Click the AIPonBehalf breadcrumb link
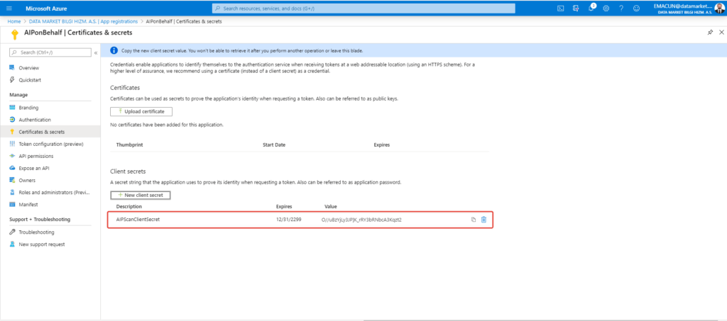727x321 pixels. [x=184, y=21]
